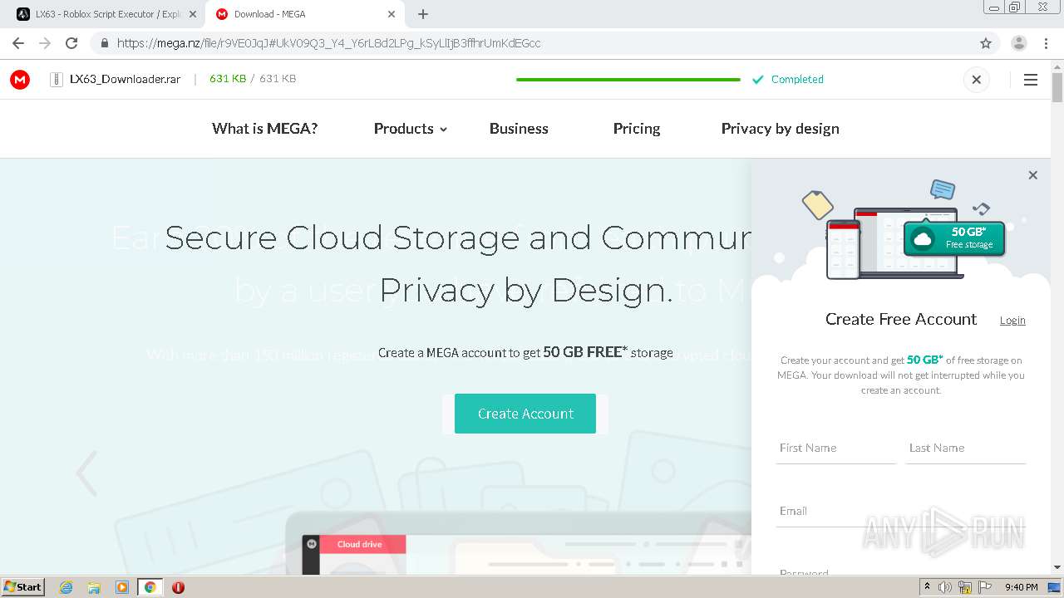Show hidden system tray icons
Viewport: 1064px width, 598px height.
(x=926, y=587)
